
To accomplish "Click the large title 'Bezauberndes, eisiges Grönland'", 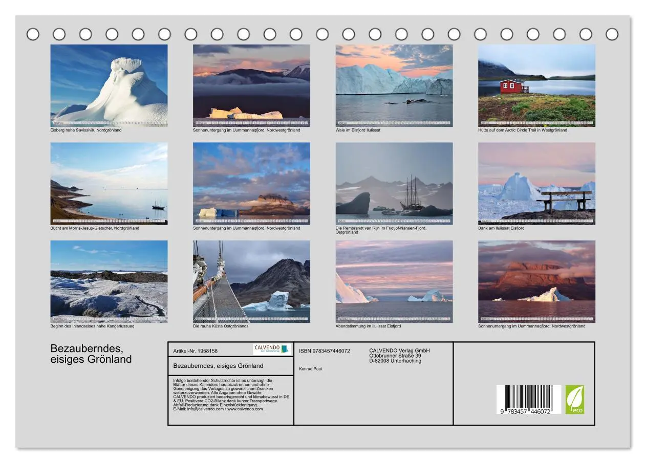I will tap(91, 354).
